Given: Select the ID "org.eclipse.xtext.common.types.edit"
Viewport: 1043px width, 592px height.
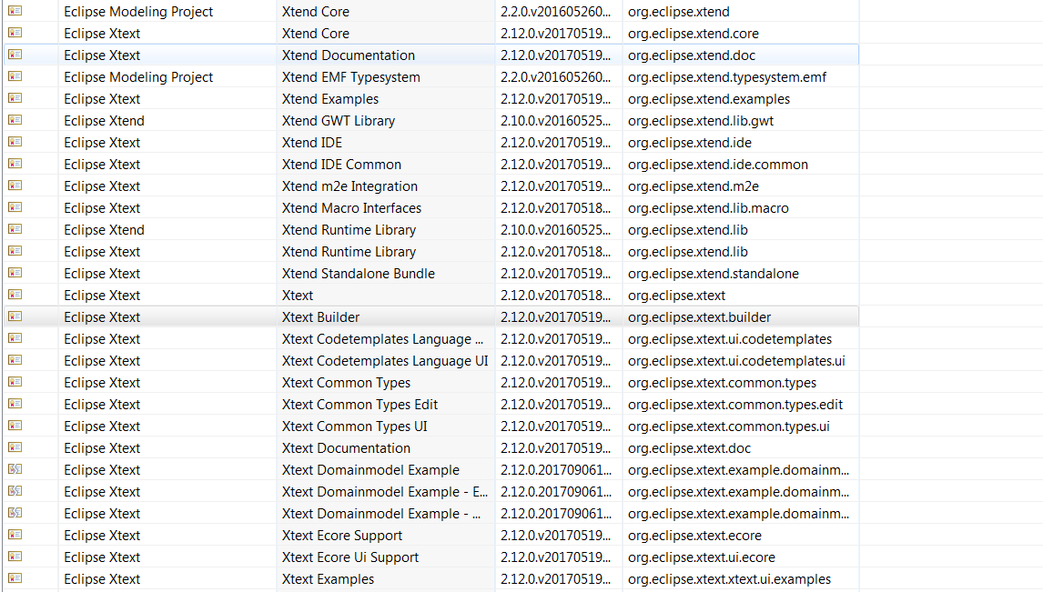Looking at the screenshot, I should click(735, 406).
